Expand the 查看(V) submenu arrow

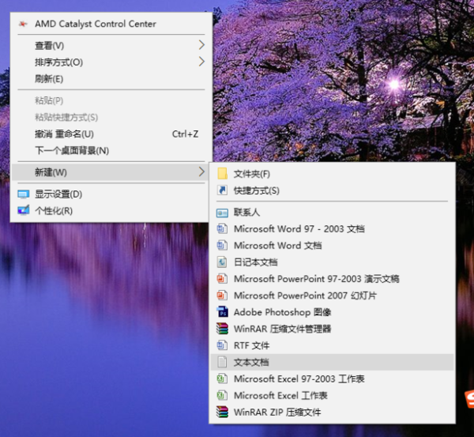201,45
